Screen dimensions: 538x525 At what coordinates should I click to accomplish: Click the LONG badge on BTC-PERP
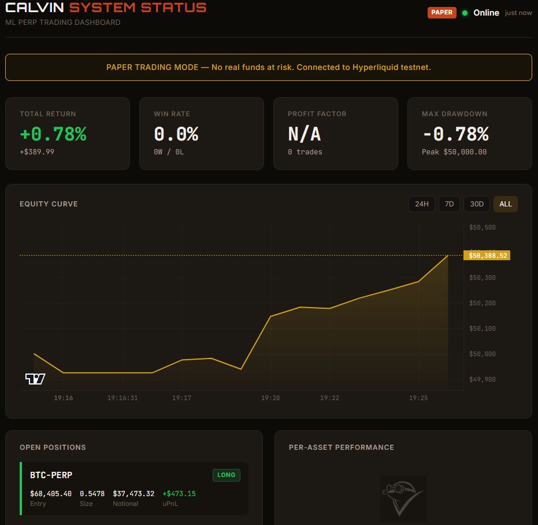(x=227, y=475)
